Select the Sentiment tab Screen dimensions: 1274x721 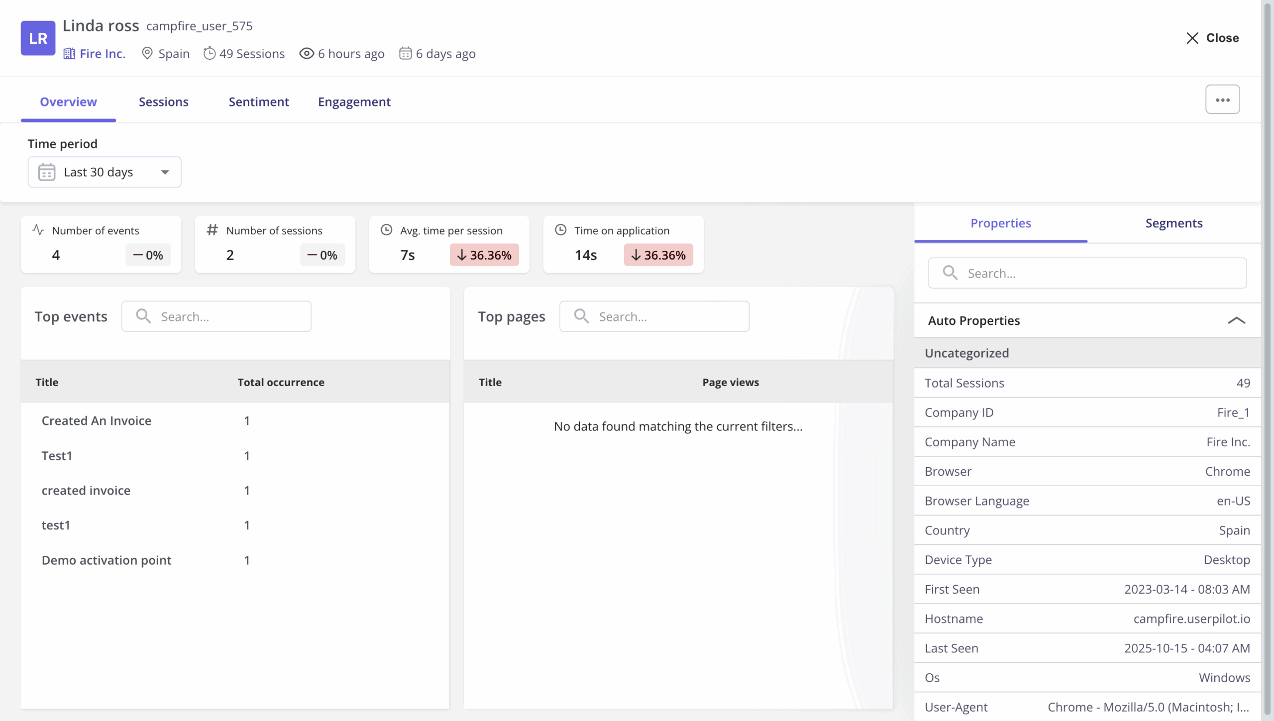pos(258,102)
